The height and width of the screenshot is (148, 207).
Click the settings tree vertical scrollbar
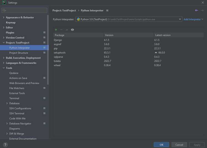(48, 50)
